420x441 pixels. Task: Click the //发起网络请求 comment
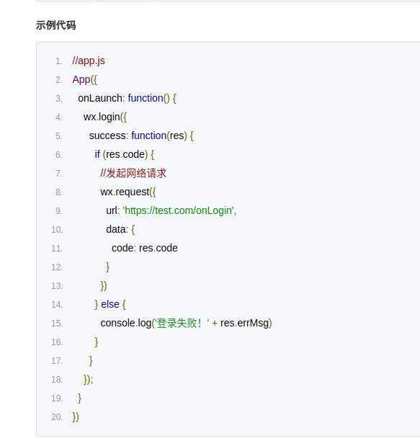point(133,173)
